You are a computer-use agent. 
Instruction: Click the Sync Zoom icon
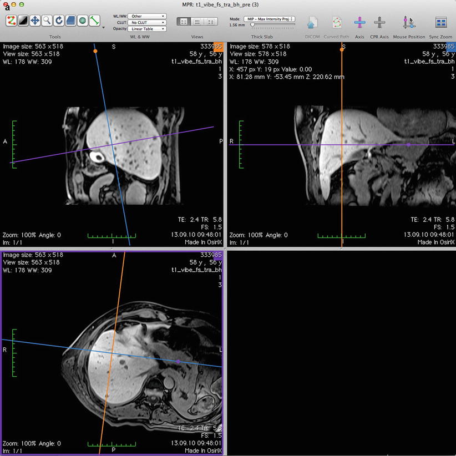click(x=440, y=23)
